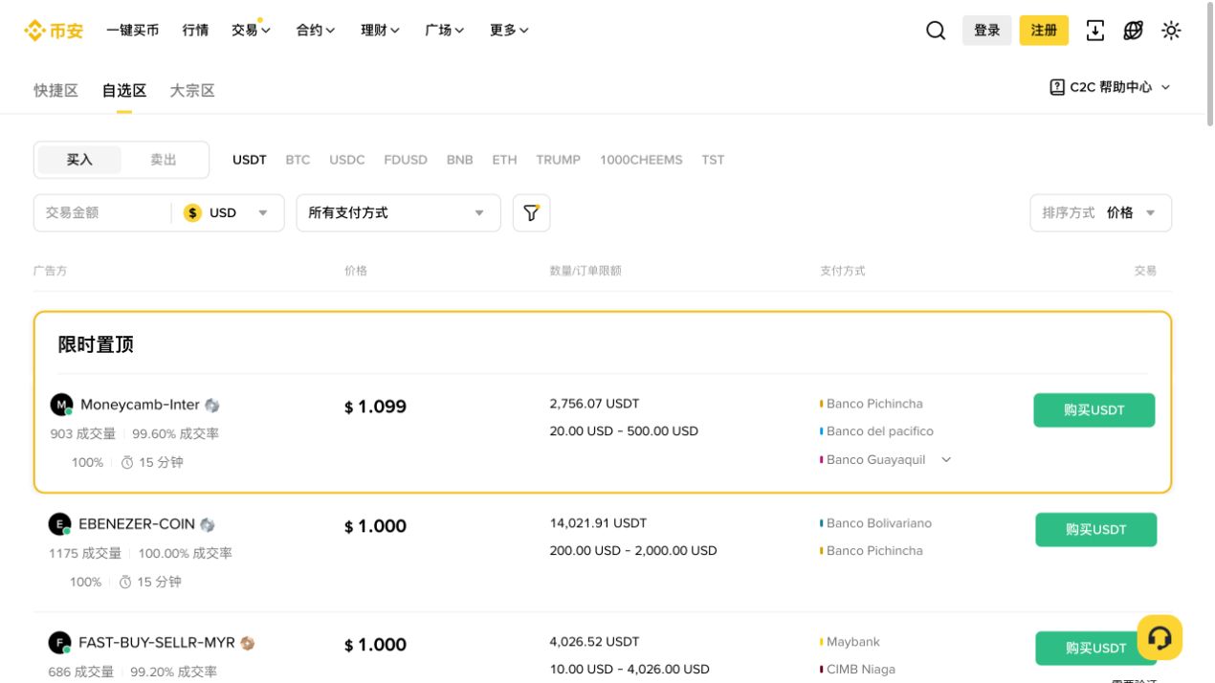The height and width of the screenshot is (683, 1215).
Task: Click the clock icon beside EBENEZER 15 分钟
Action: [125, 583]
